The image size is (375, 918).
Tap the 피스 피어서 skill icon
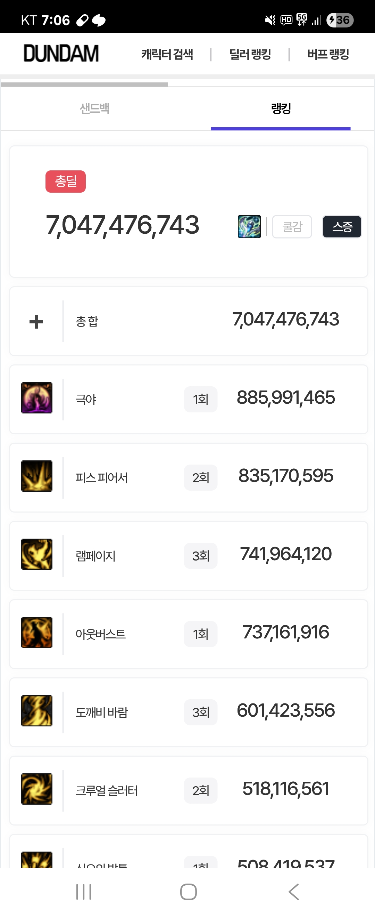coord(37,476)
